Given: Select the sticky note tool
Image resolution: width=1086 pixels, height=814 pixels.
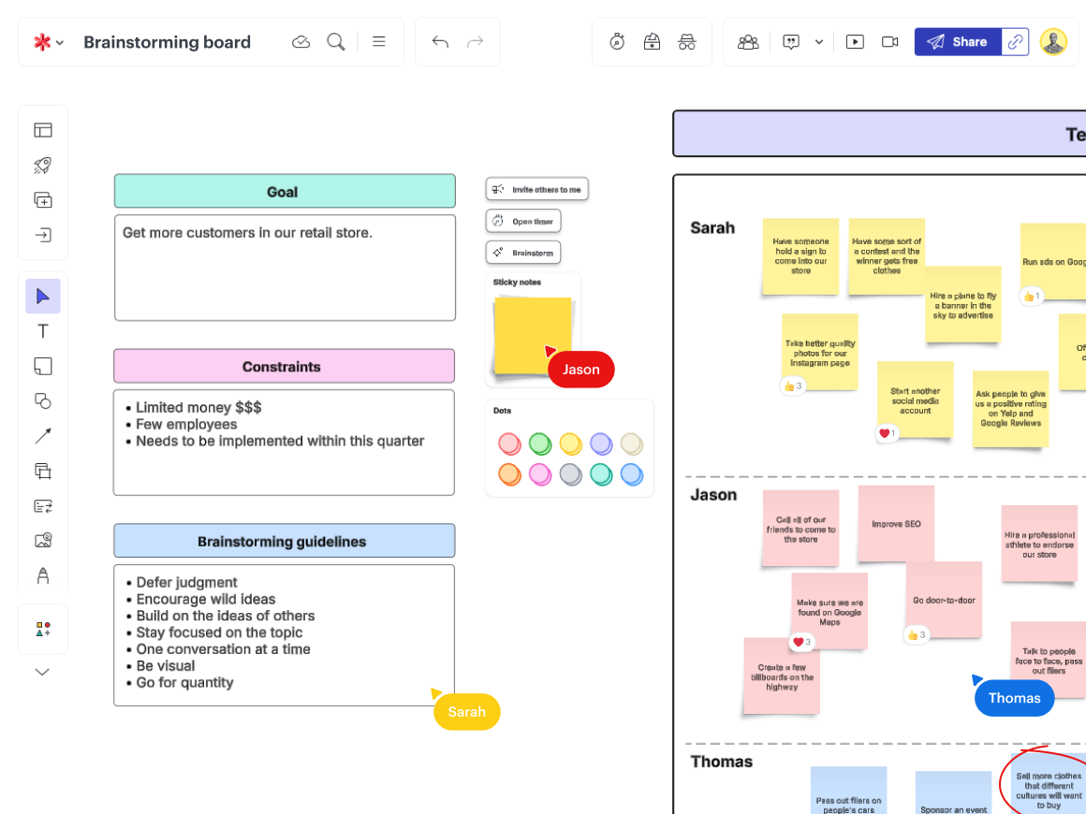Looking at the screenshot, I should tap(42, 366).
